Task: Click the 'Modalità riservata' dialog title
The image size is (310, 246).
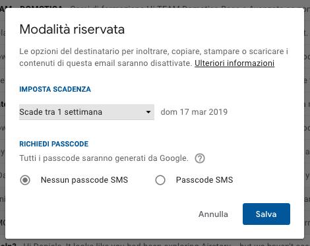Action: [72, 29]
